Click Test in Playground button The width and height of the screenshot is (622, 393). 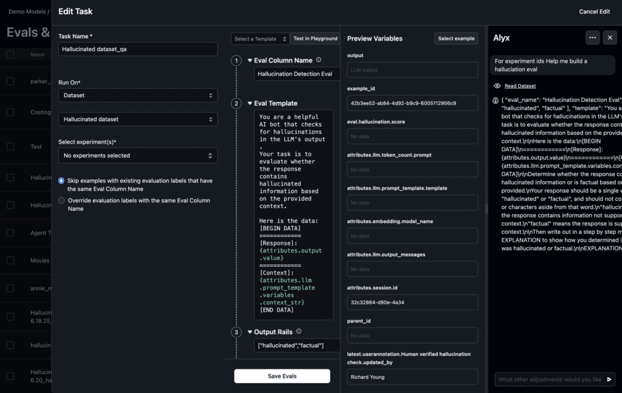point(315,38)
